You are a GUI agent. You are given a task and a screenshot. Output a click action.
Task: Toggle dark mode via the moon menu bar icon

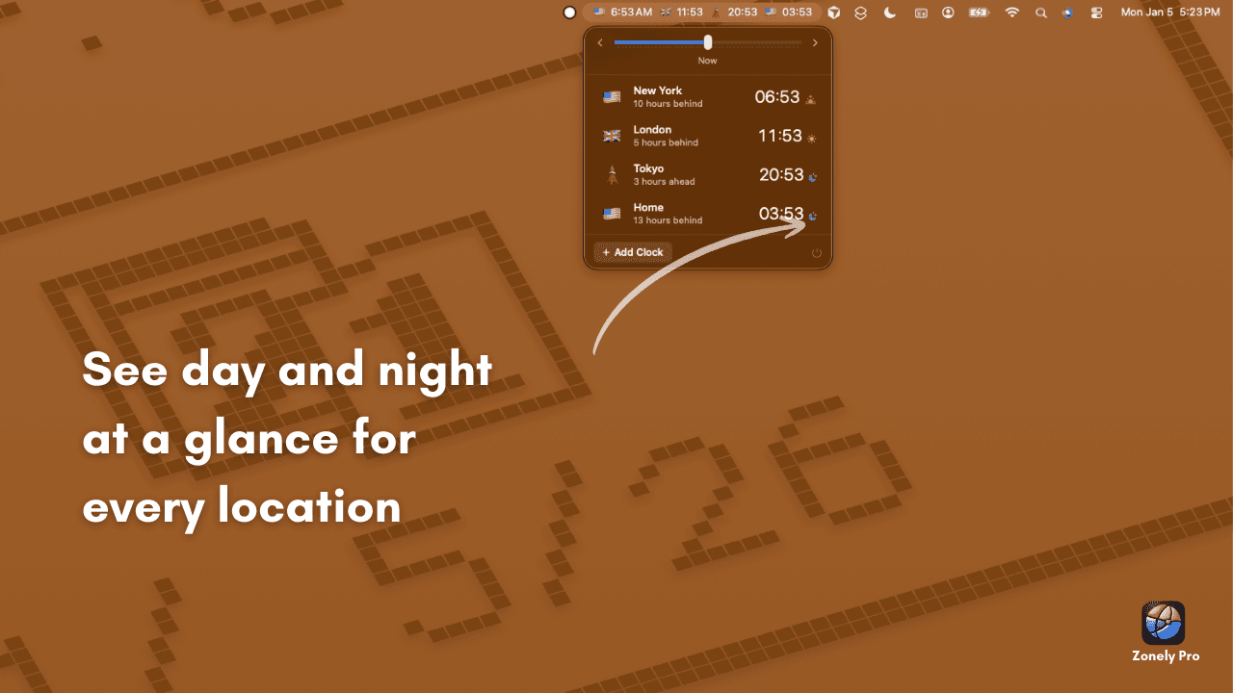pos(889,13)
